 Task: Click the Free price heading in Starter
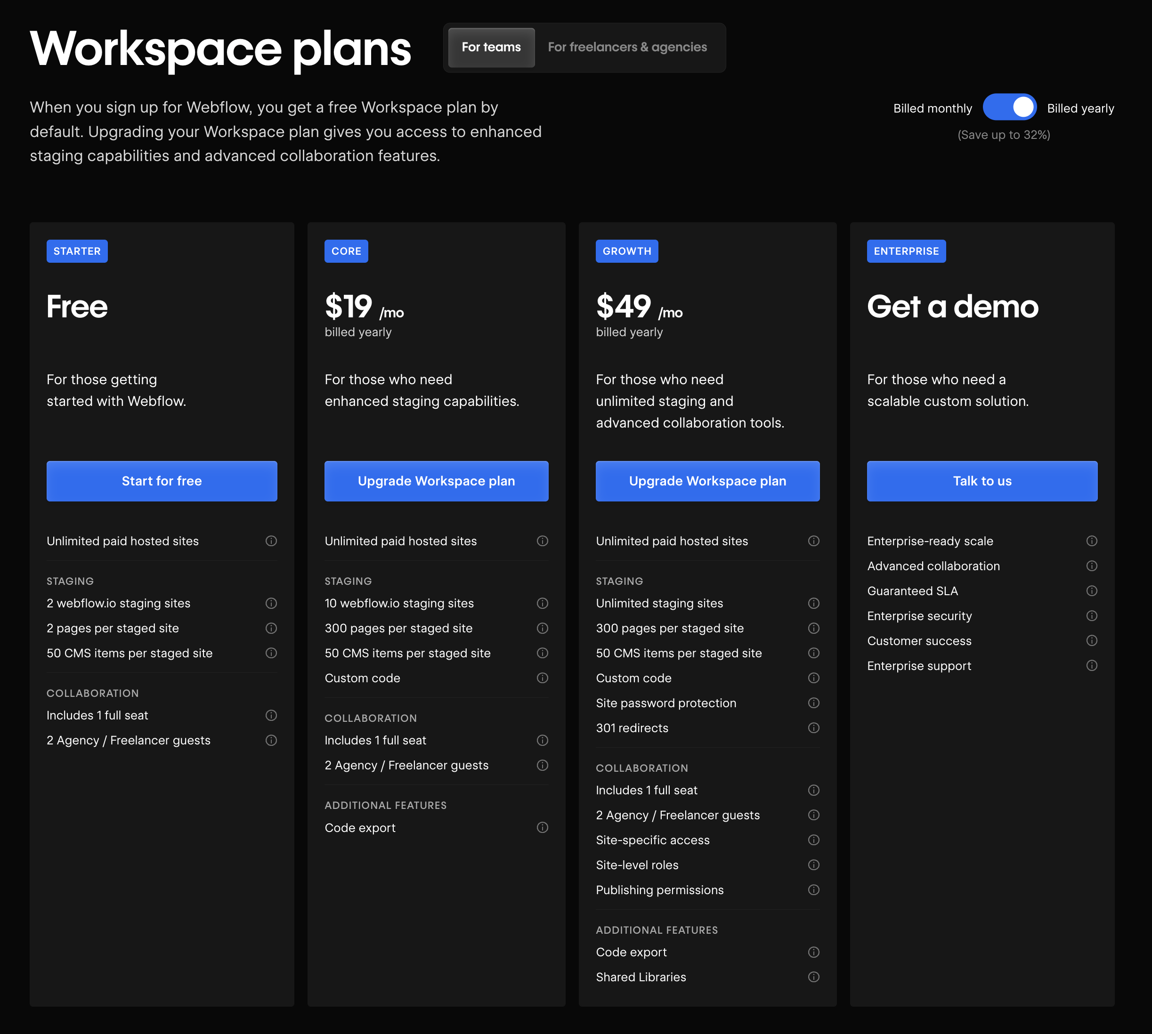pos(77,307)
